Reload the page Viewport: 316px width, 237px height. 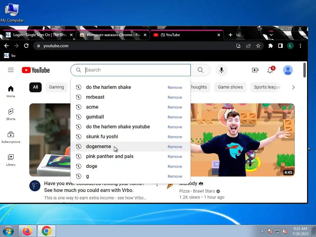tap(26, 46)
